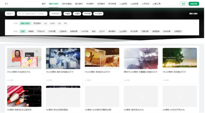
Task: Filter by category PR
Action: (x=65, y=24)
